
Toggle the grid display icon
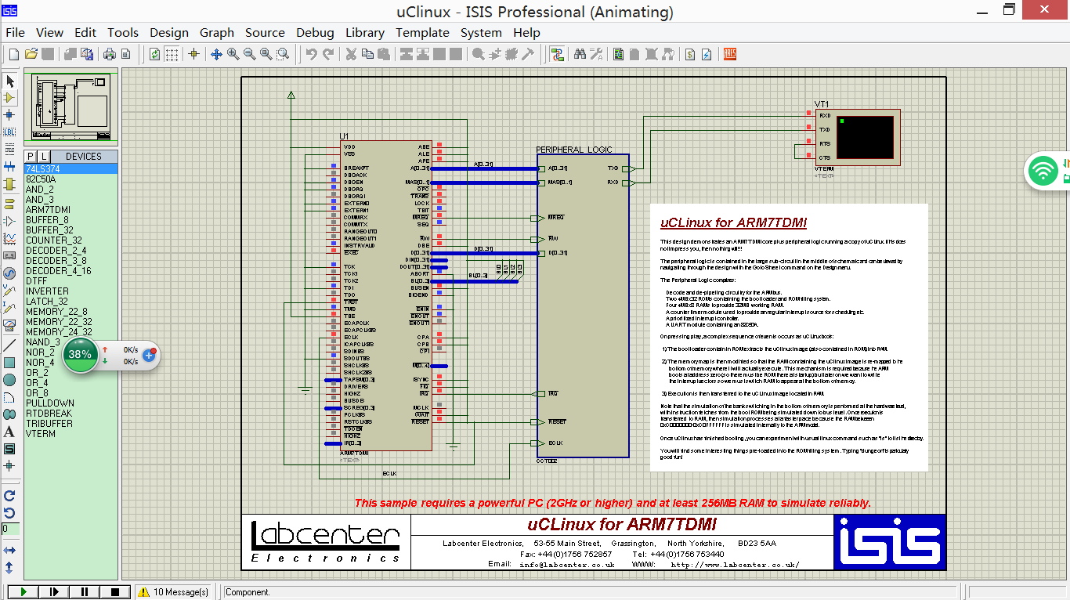[172, 54]
